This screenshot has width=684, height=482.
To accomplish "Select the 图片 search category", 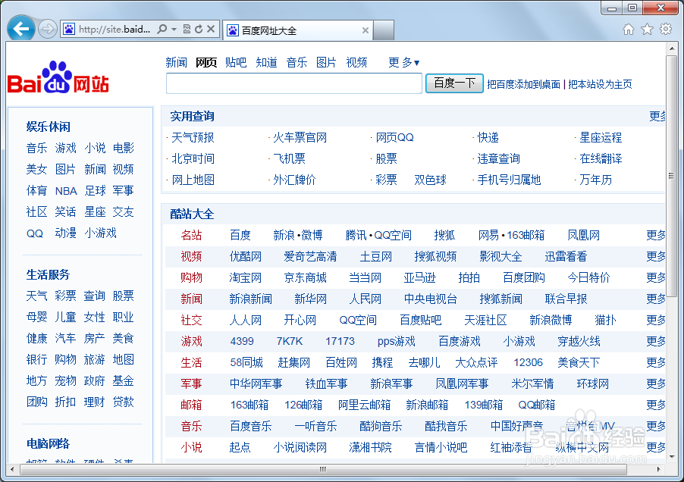I will tap(326, 63).
